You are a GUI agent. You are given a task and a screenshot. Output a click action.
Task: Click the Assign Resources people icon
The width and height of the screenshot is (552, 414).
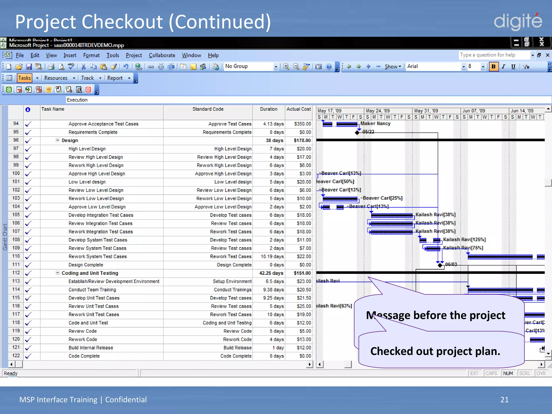pyautogui.click(x=203, y=67)
